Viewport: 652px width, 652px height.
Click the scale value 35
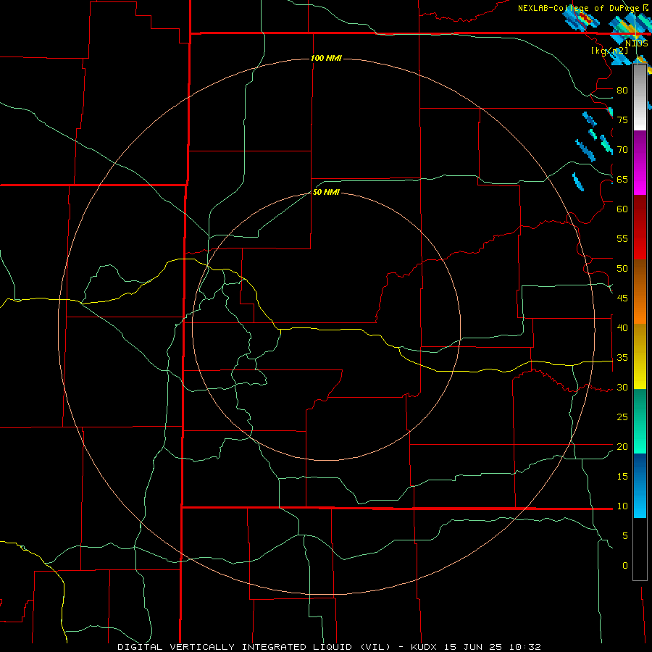[622, 358]
